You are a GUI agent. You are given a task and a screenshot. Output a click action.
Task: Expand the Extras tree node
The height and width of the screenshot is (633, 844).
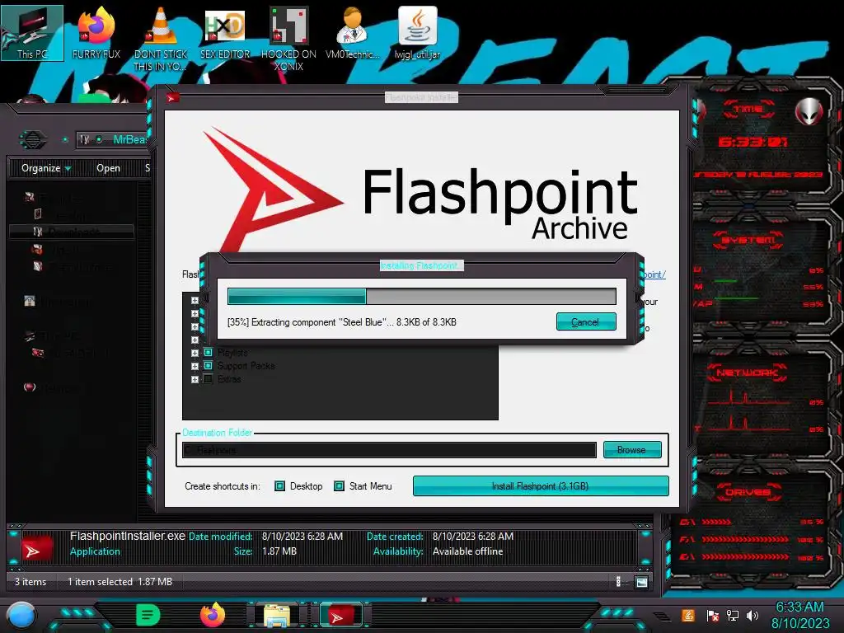(x=195, y=379)
